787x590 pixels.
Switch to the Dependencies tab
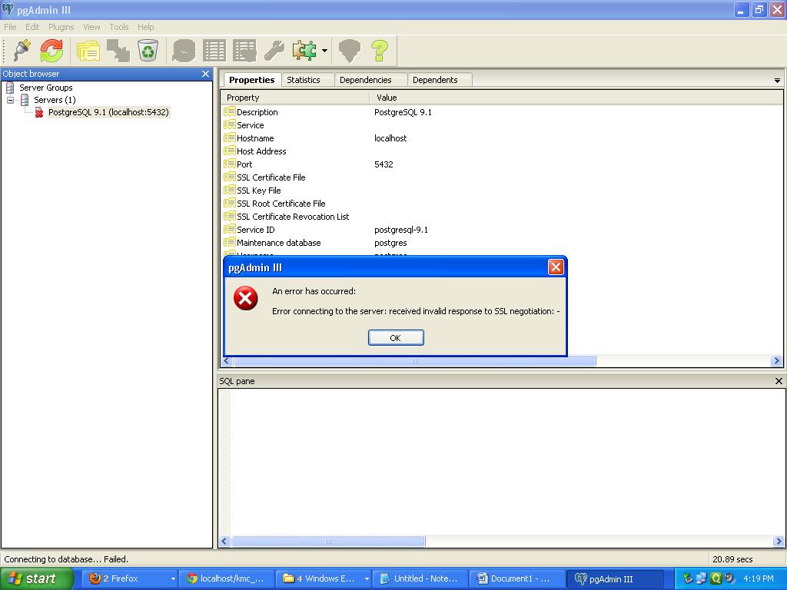coord(365,80)
